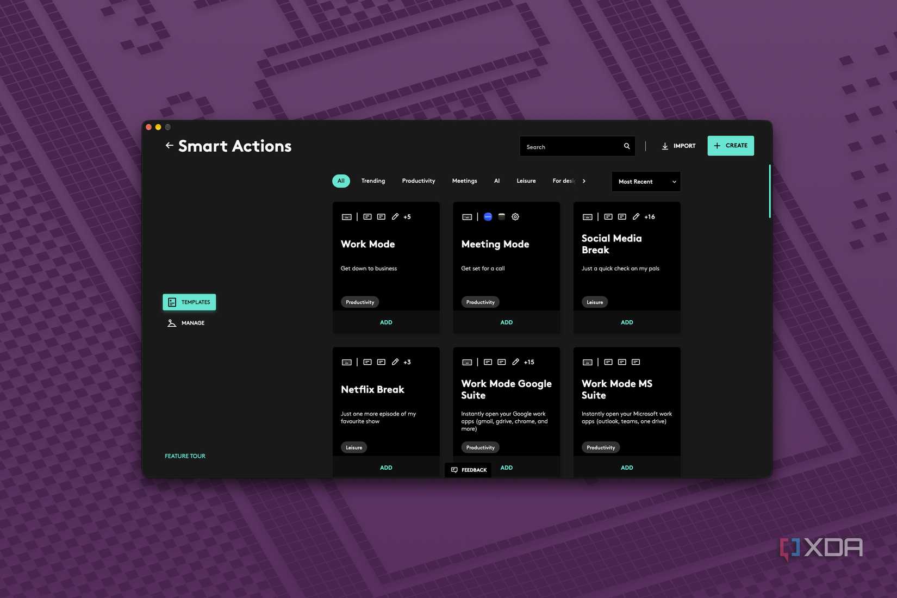This screenshot has width=897, height=598.
Task: Filter templates by Trending
Action: [373, 181]
